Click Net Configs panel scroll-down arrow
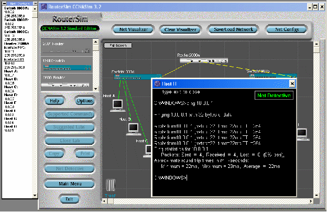 click(35, 196)
